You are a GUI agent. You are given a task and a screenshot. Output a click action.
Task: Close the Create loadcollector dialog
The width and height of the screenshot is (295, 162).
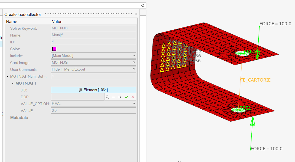(x=136, y=14)
